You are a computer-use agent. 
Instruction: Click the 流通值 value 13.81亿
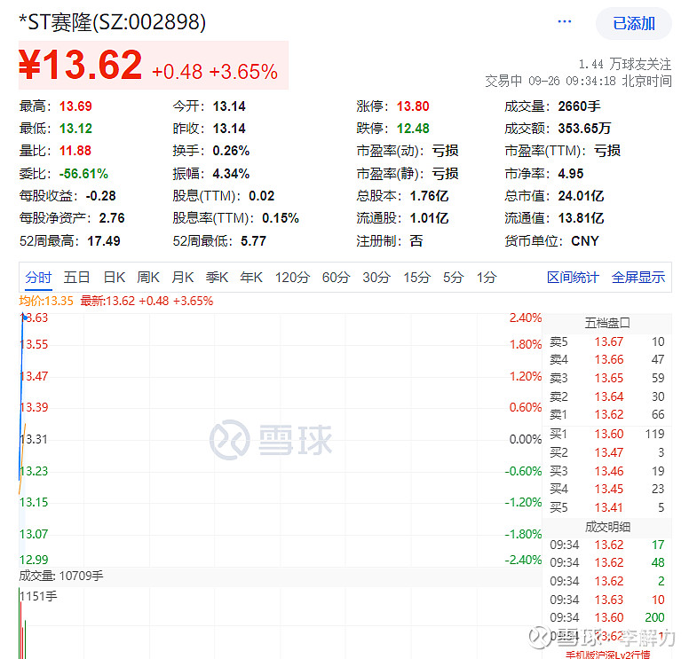pyautogui.click(x=581, y=218)
